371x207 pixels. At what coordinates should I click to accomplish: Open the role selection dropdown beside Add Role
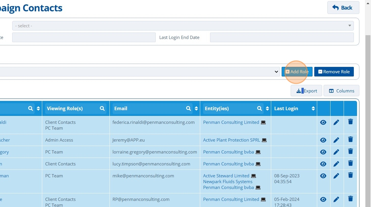139,72
